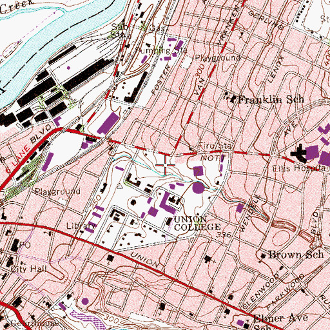
Task: Click the black cross hospital building symbol
Action: [x=298, y=153]
